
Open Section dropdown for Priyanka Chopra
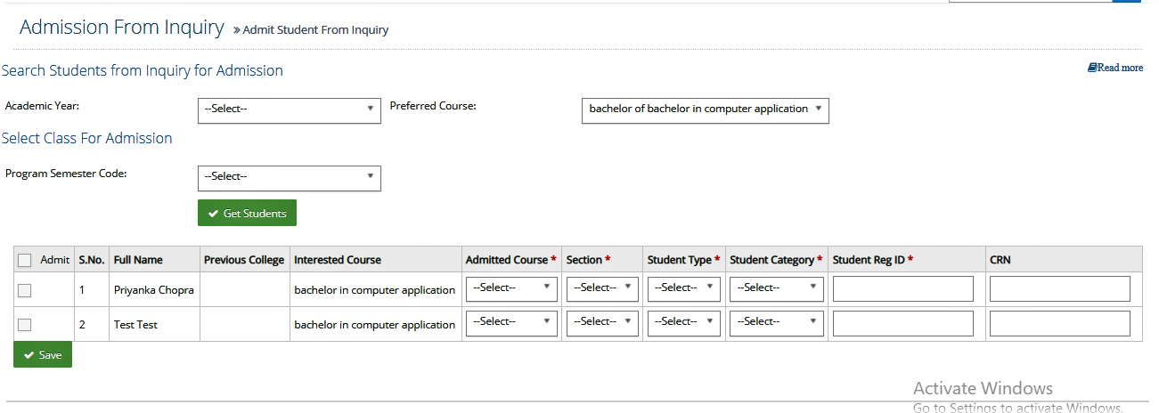pyautogui.click(x=602, y=288)
